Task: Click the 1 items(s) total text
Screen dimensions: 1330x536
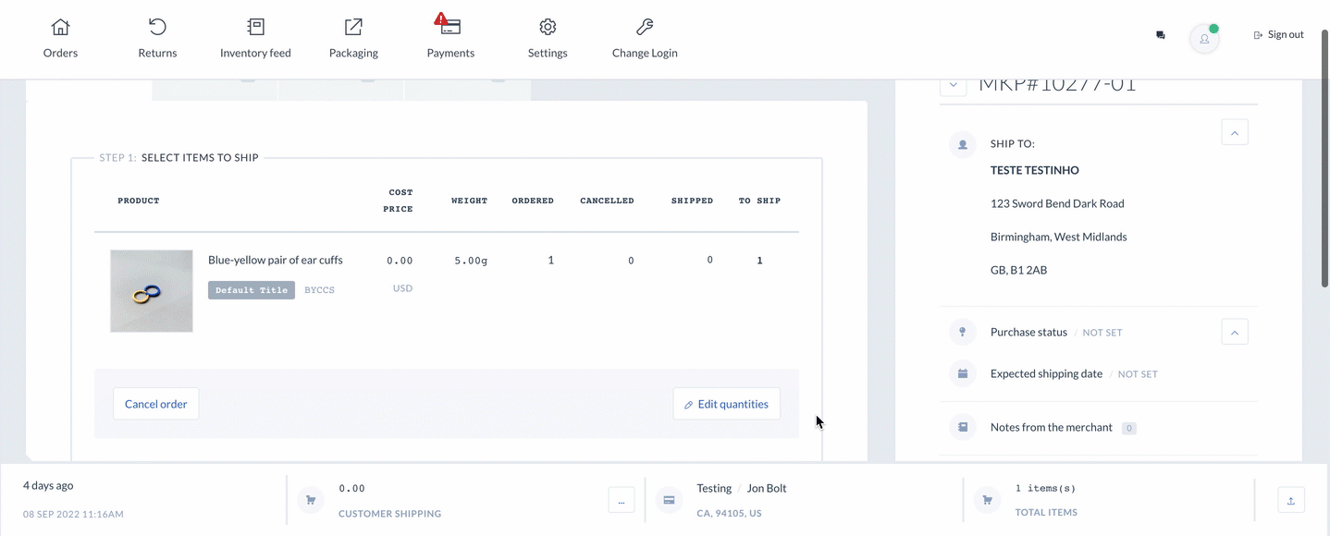Action: pos(1045,488)
